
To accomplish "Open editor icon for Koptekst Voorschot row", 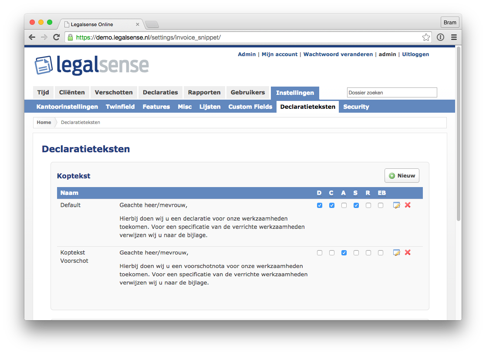I will [x=396, y=252].
